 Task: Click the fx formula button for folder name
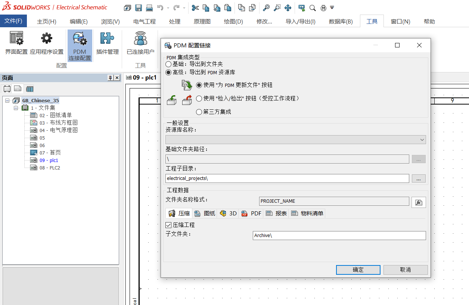[419, 202]
